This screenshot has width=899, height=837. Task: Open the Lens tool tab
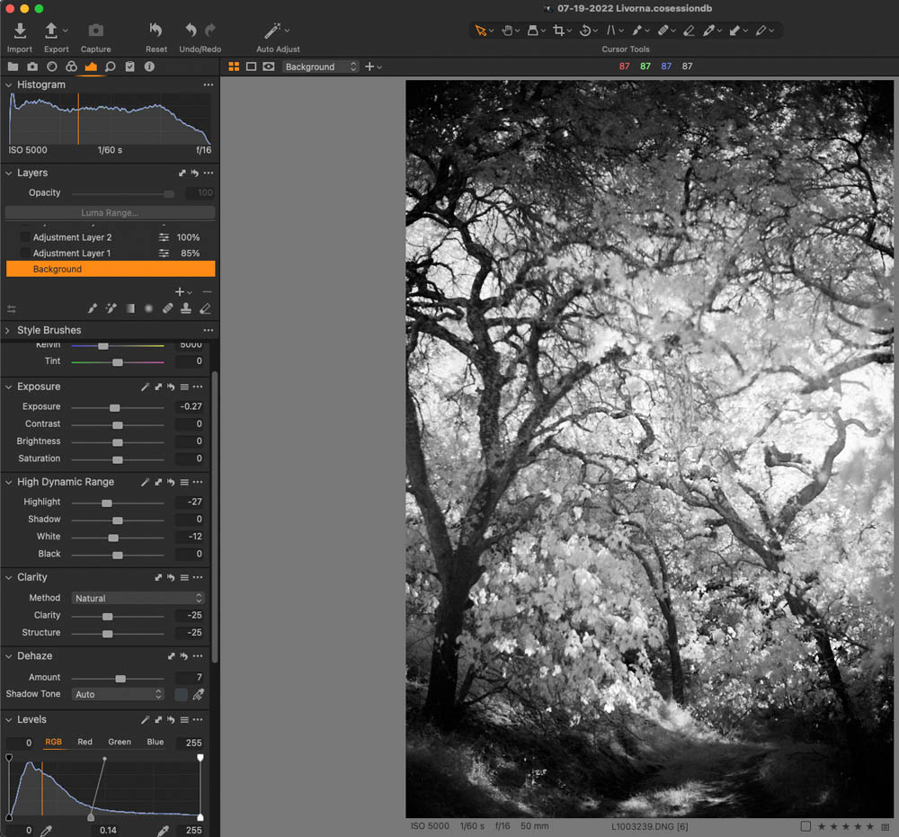click(x=51, y=67)
